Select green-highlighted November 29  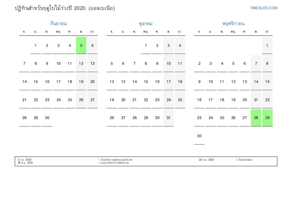267,118
